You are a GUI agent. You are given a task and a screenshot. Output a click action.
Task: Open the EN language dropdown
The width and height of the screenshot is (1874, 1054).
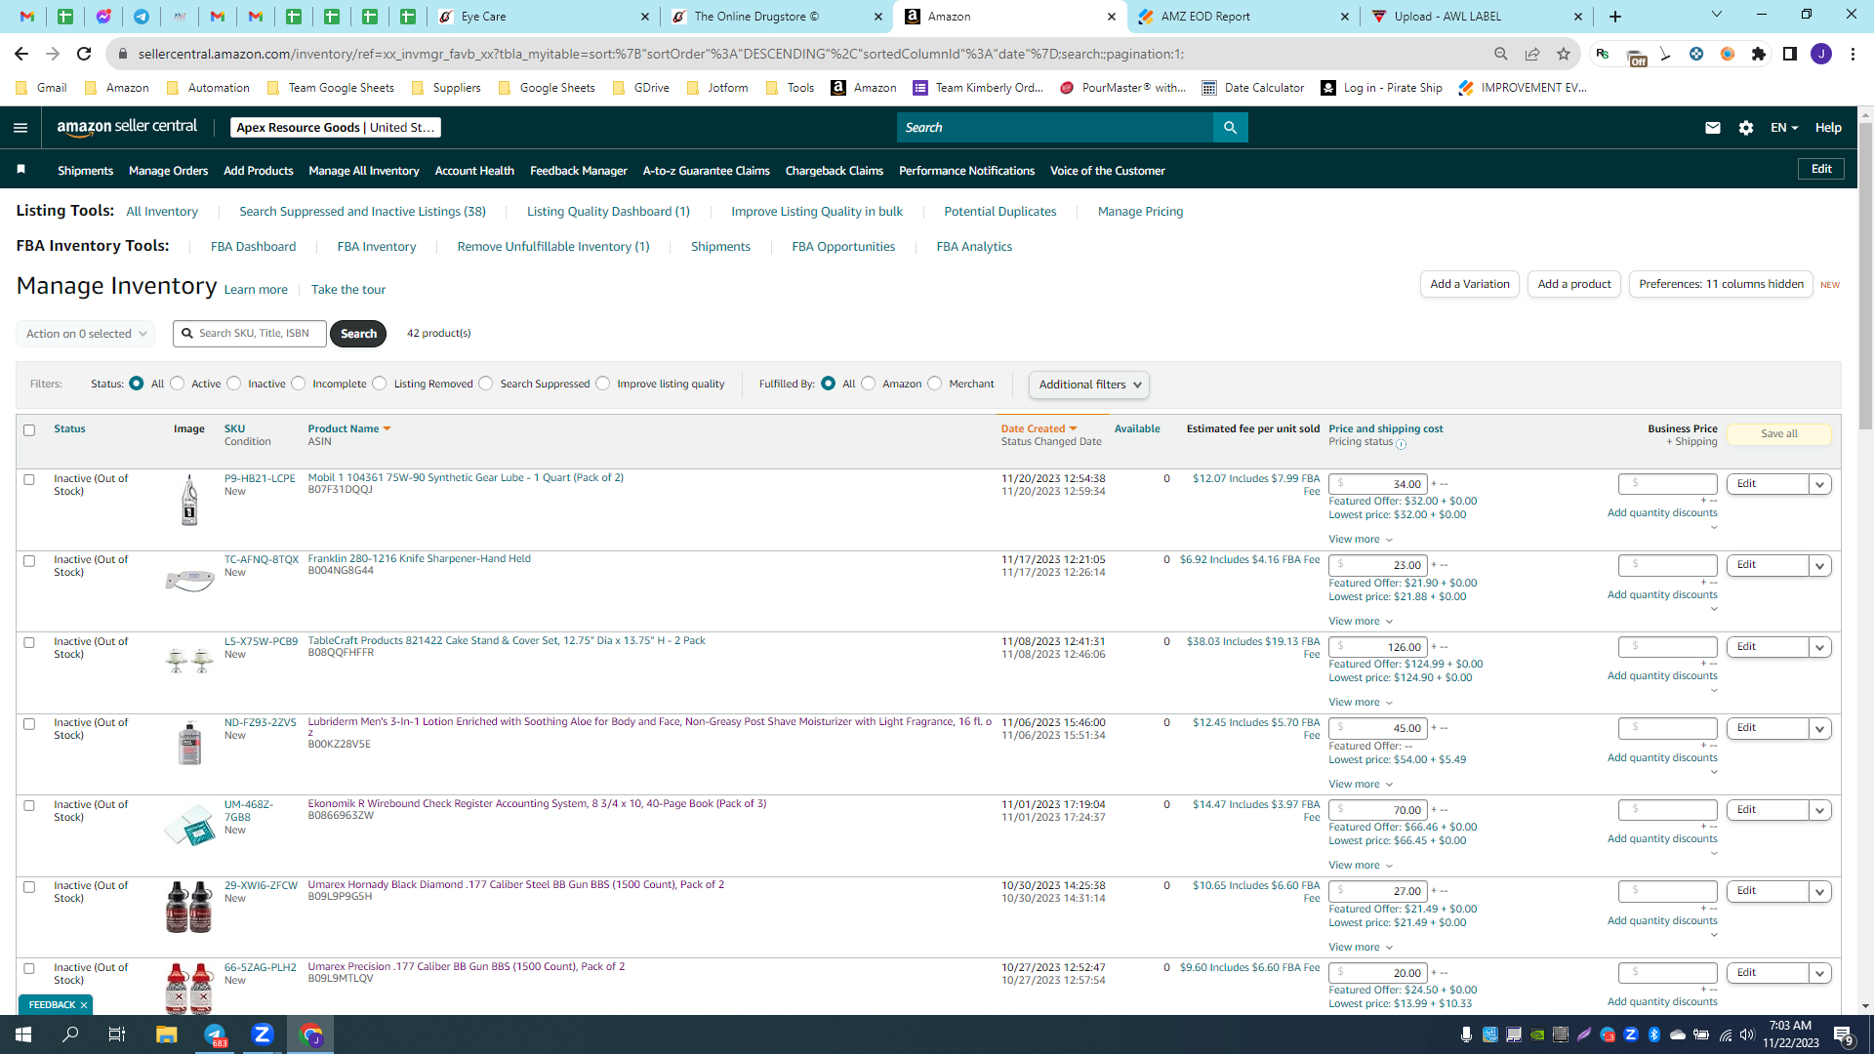[x=1784, y=128]
